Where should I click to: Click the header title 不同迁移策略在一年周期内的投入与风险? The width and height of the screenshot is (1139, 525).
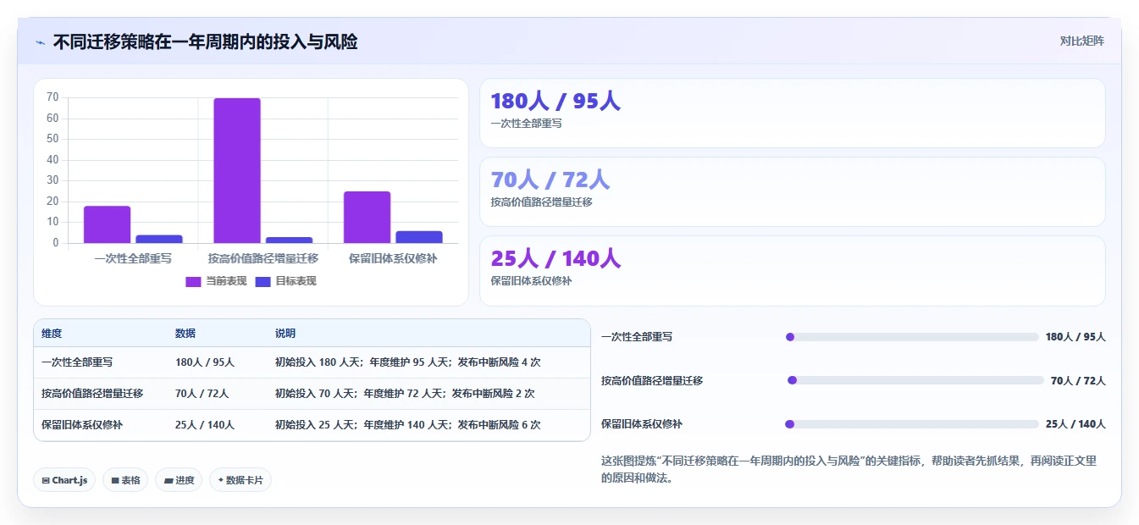pos(205,41)
